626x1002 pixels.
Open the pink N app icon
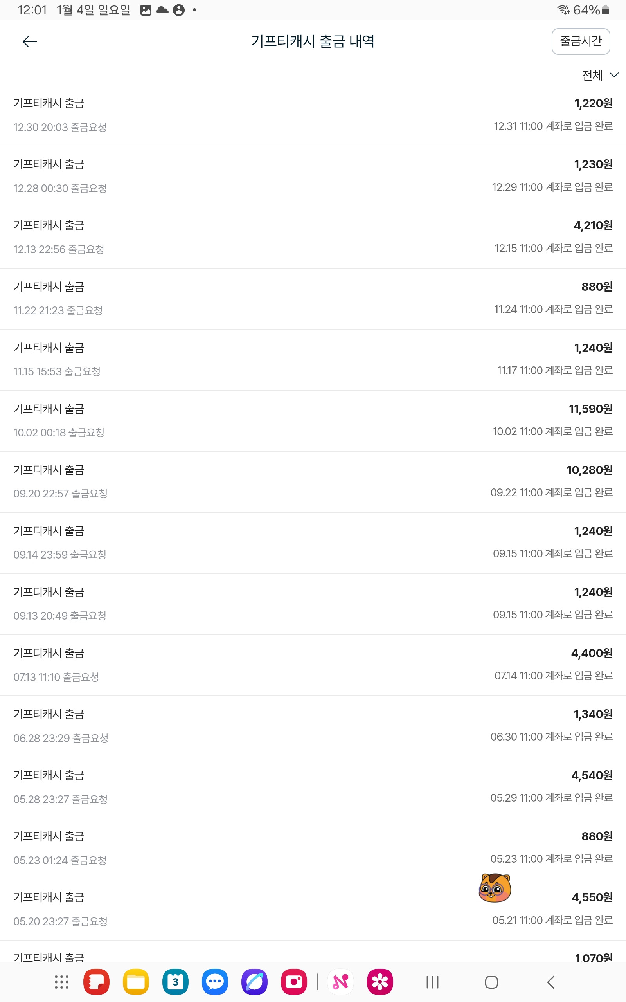pyautogui.click(x=340, y=981)
